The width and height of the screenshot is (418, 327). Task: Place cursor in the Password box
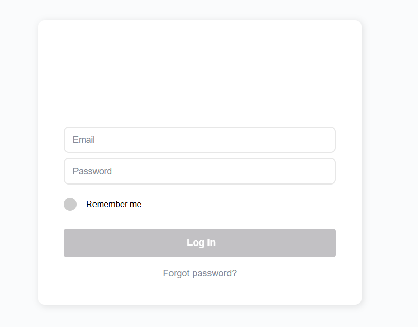[x=199, y=171]
